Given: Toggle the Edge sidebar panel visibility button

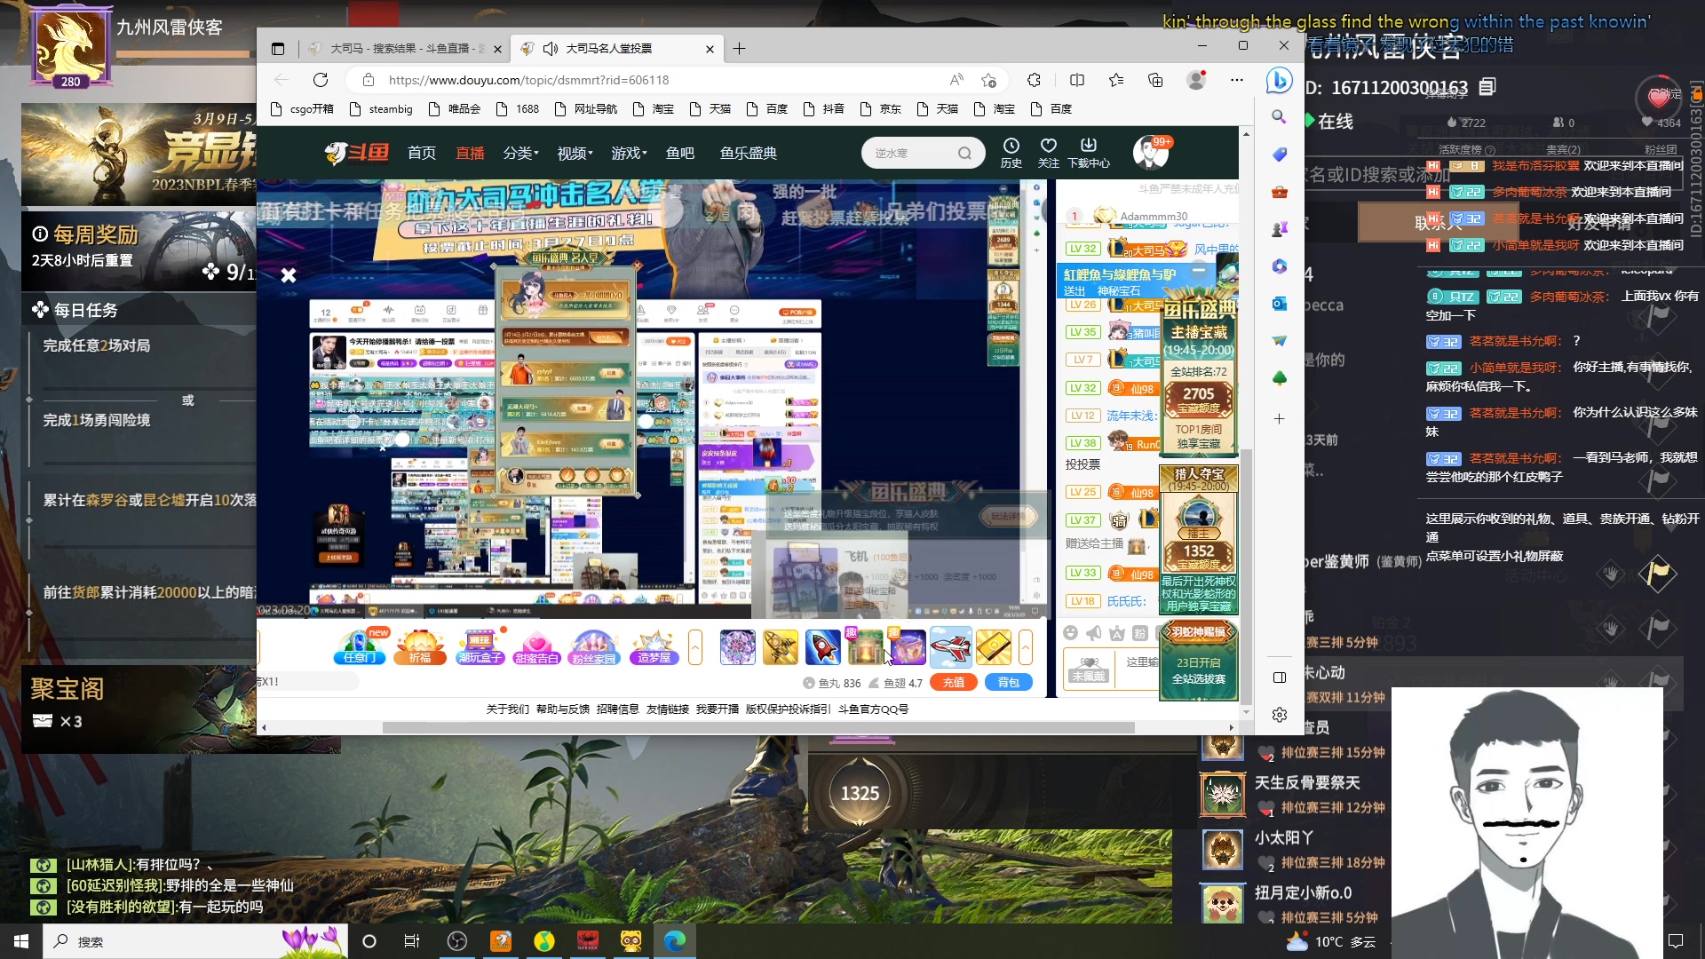Looking at the screenshot, I should (1279, 678).
